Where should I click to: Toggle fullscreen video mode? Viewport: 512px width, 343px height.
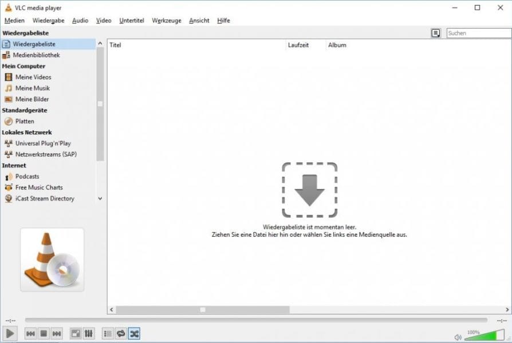[76, 333]
